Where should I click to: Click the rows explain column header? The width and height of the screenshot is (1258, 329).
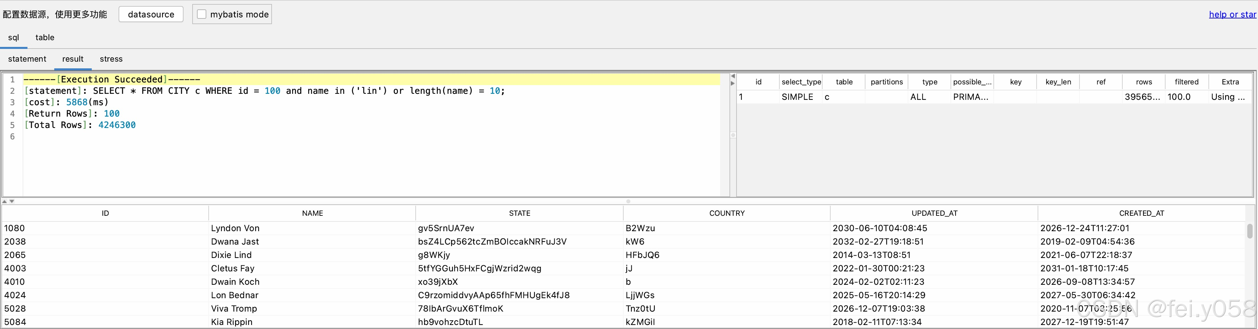[1144, 82]
